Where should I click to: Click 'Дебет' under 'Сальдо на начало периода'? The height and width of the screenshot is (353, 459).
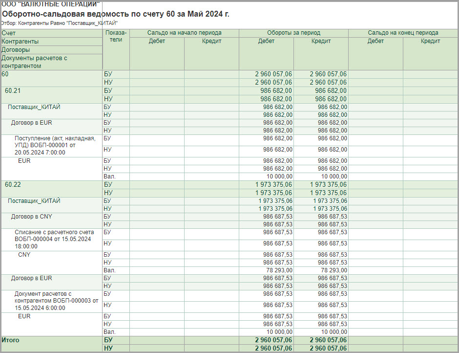[x=157, y=41]
